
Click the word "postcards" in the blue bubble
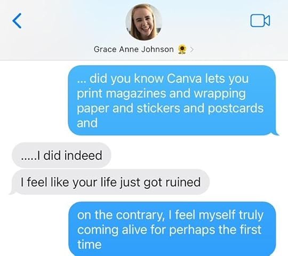pos(236,108)
